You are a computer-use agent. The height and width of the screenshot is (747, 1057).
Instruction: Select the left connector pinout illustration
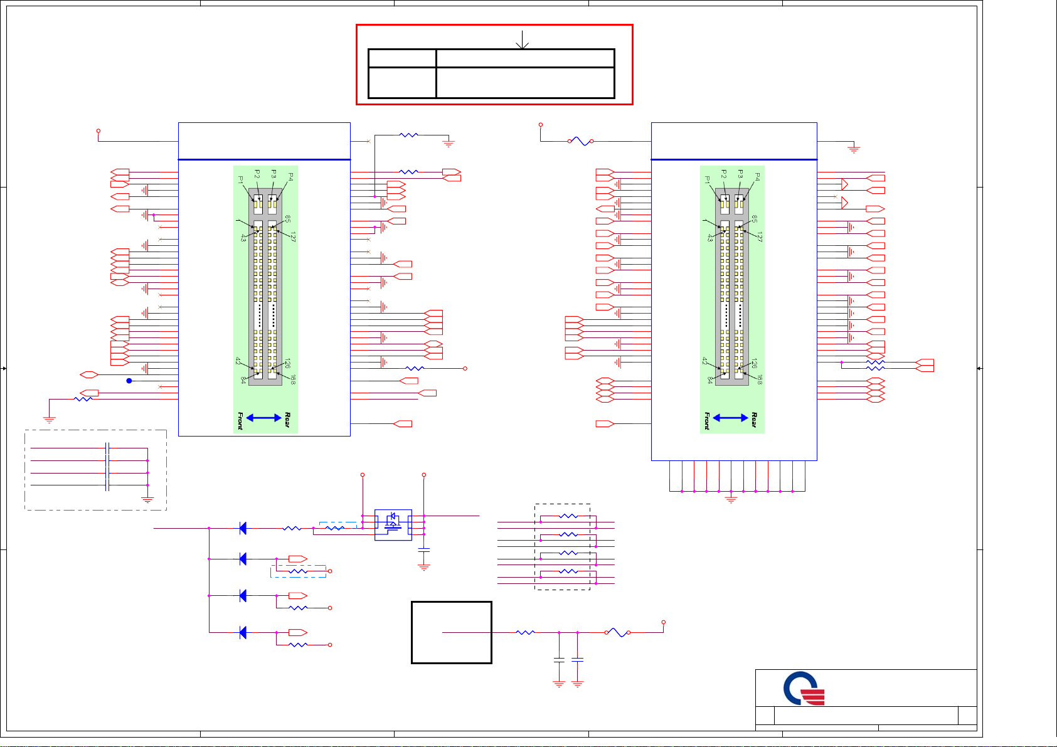pyautogui.click(x=265, y=299)
